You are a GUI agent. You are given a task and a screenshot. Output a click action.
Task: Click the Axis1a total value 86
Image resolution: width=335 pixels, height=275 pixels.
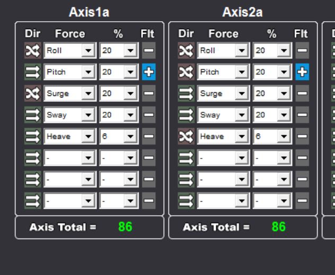125,227
